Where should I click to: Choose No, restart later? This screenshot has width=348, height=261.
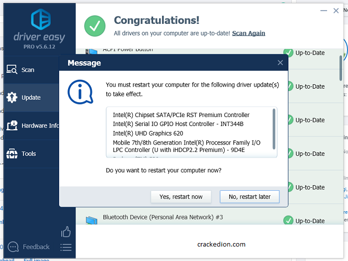pos(250,197)
